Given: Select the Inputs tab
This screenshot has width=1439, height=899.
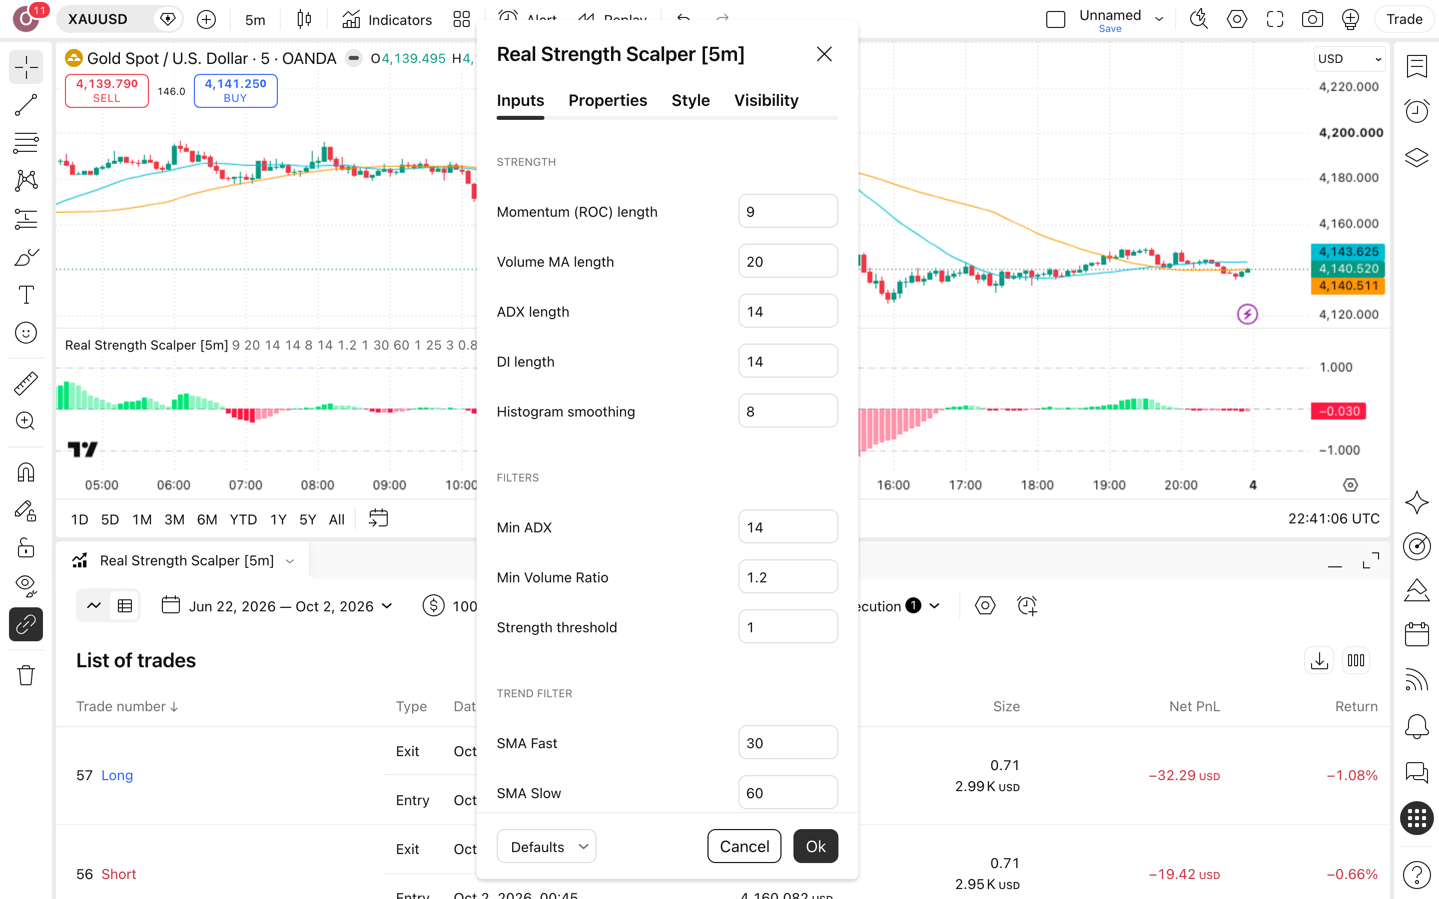Looking at the screenshot, I should 520,100.
